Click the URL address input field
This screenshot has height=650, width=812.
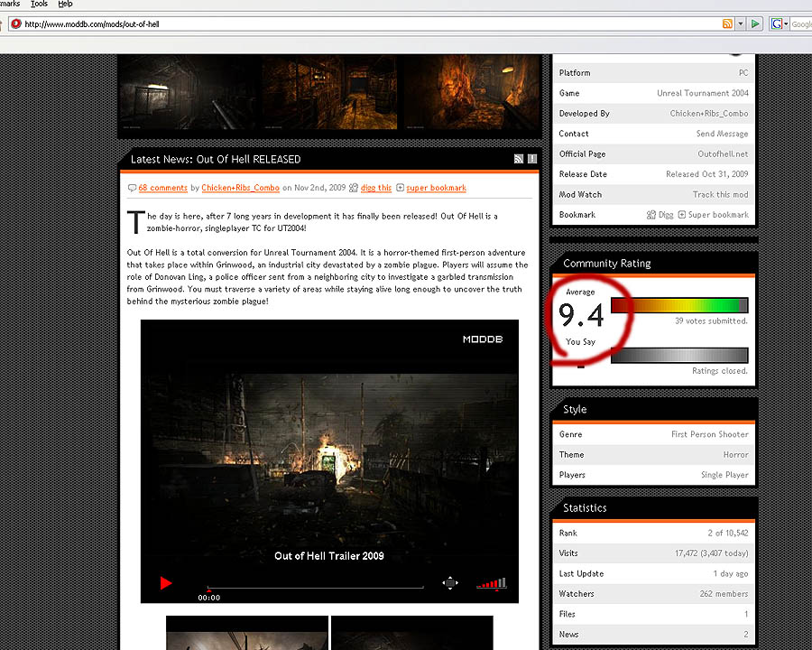coord(361,23)
